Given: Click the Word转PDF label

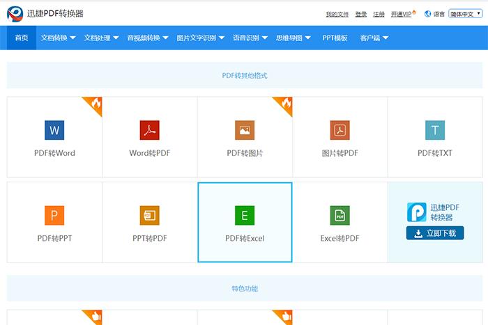Looking at the screenshot, I should 150,153.
